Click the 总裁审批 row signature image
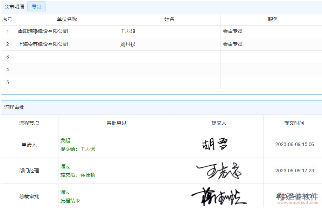This screenshot has height=208, width=322. (x=218, y=195)
